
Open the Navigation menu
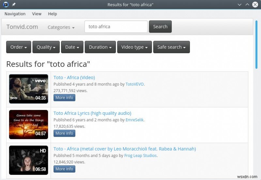pos(15,14)
